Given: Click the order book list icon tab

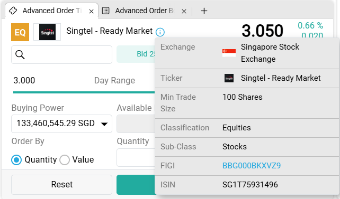Looking at the screenshot, I should coord(105,11).
